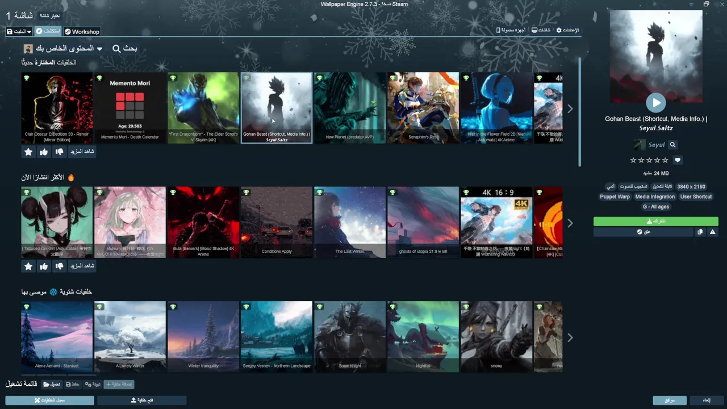The image size is (727, 409).
Task: Select the 'User Shortcut' tag
Action: [696, 197]
